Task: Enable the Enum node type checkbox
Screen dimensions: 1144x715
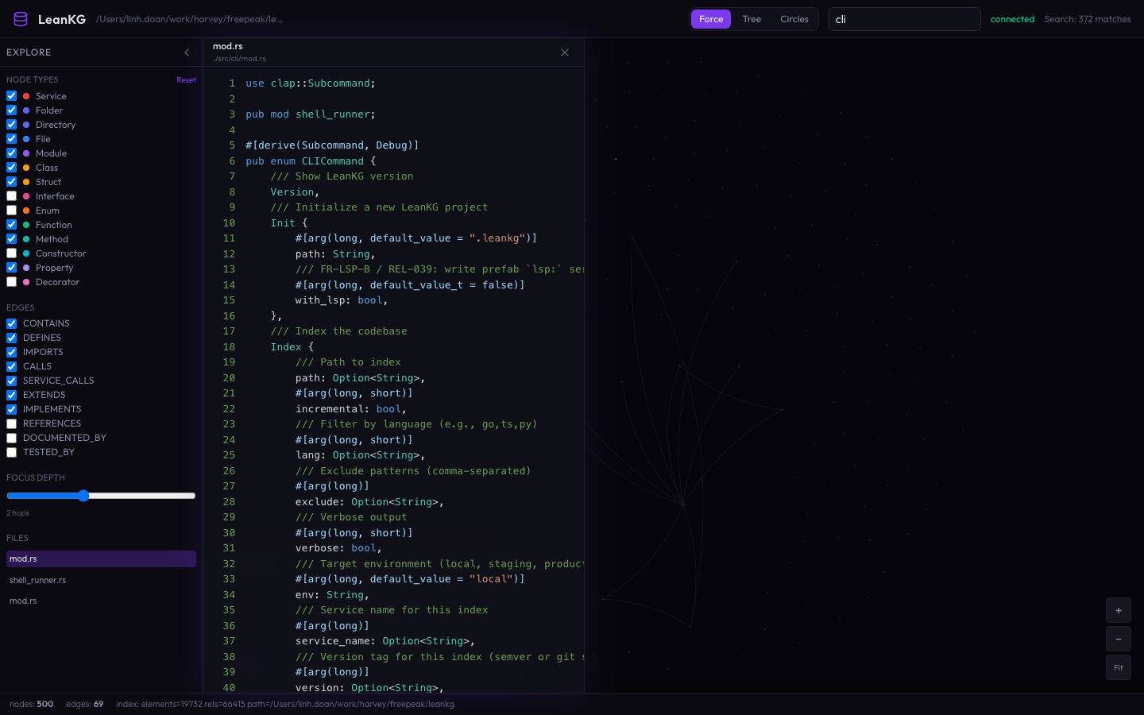Action: click(11, 211)
